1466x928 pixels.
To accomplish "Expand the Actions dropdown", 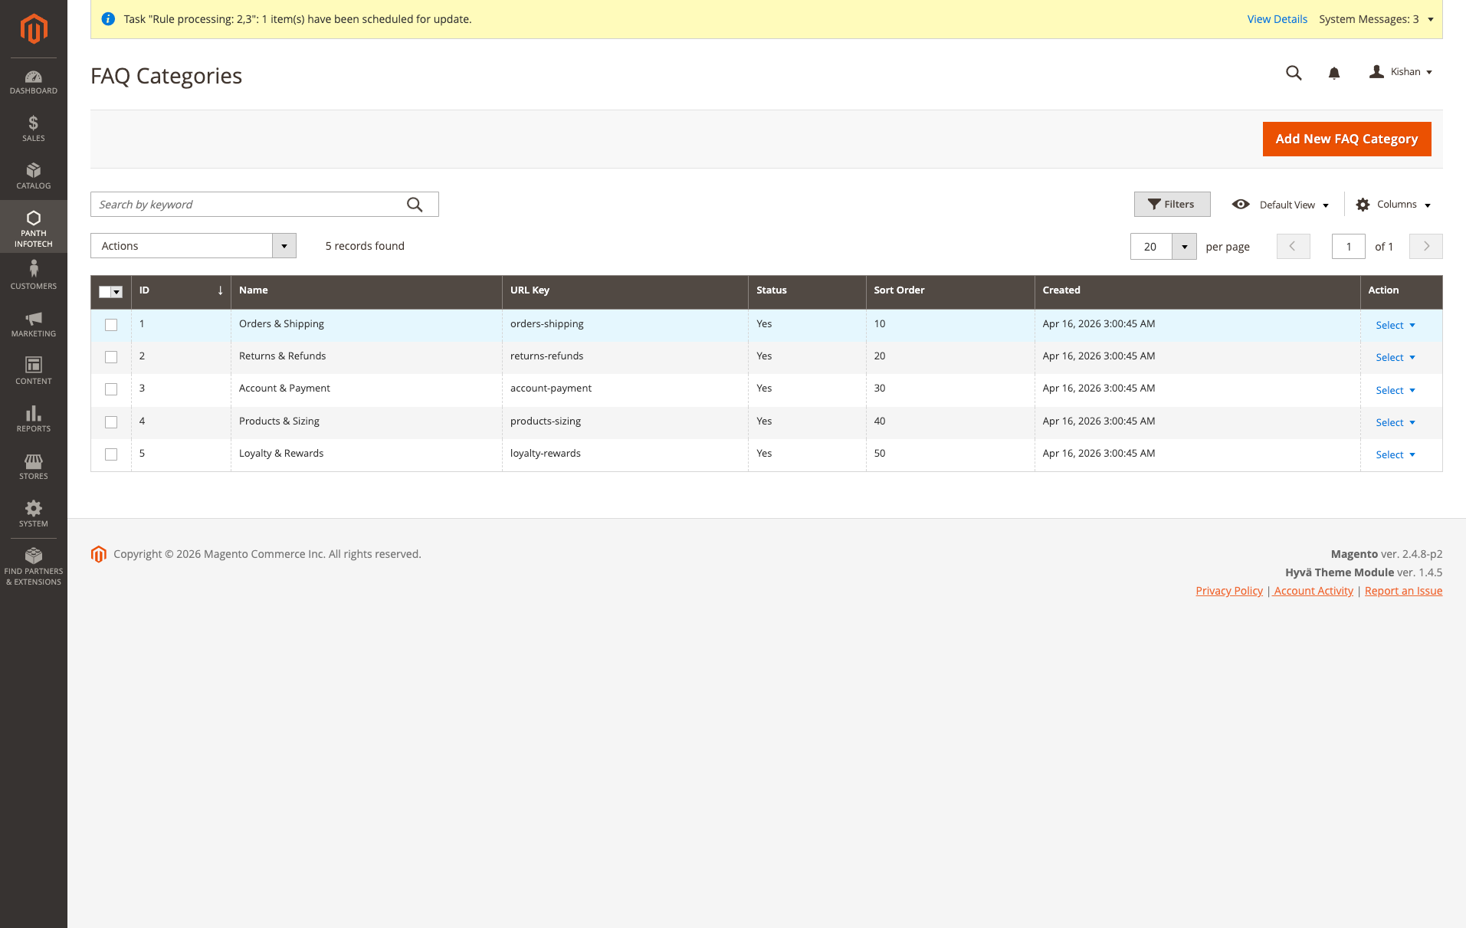I will (192, 245).
